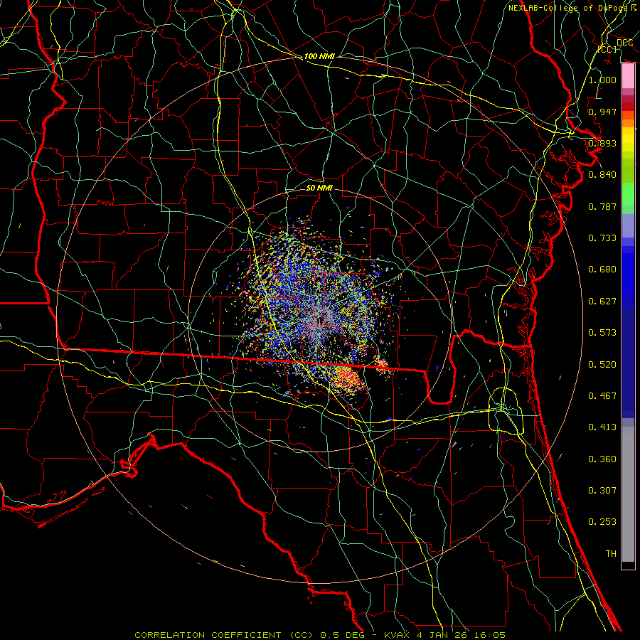Viewport: 640px width, 640px height.
Task: Click the CORRELATION COEFFICIENT caption at the bottom
Action: coord(320,635)
